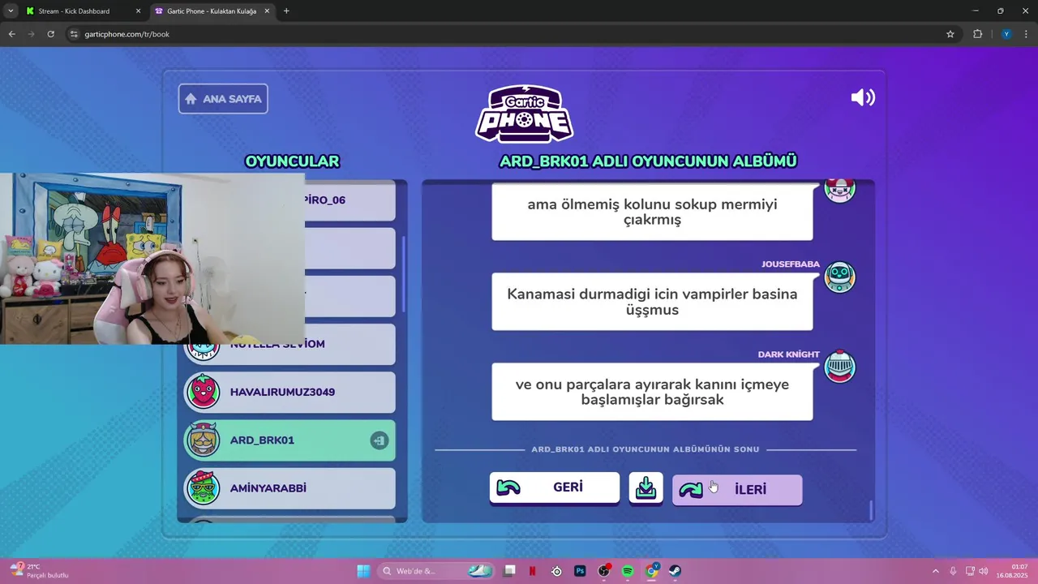Open the browser extensions menu
The height and width of the screenshot is (584, 1038).
point(977,34)
